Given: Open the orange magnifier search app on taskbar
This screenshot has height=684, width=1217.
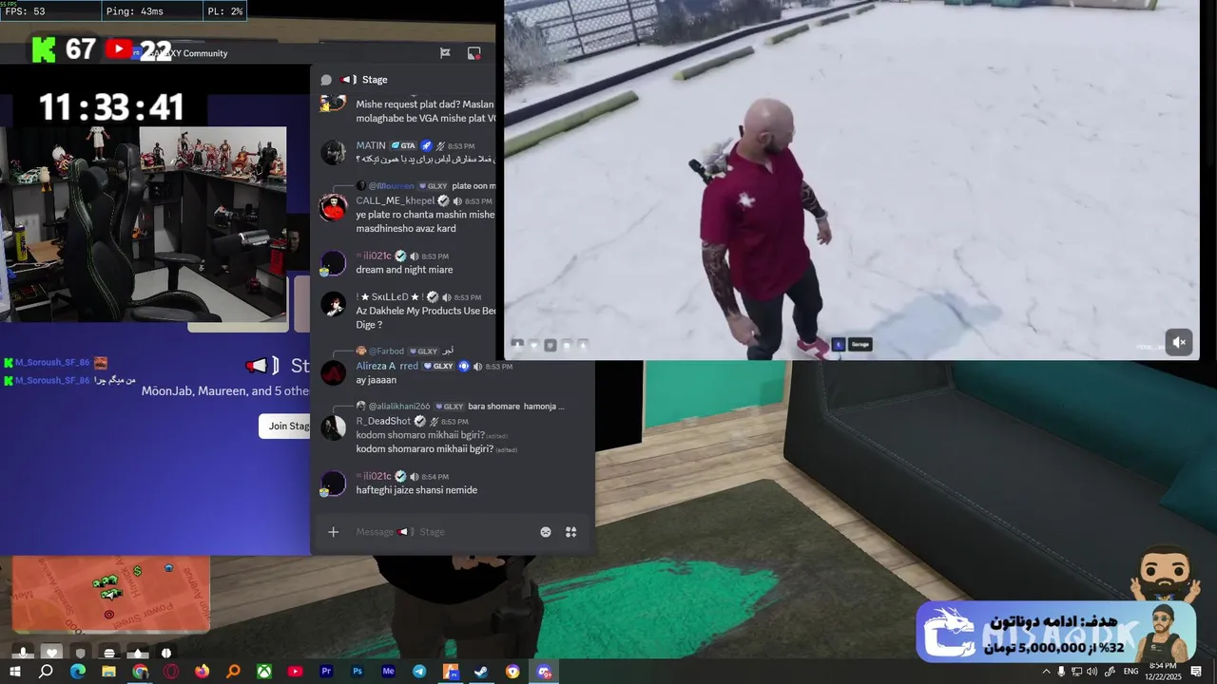Looking at the screenshot, I should (x=233, y=672).
